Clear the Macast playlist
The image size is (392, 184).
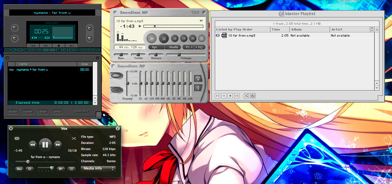43,112
